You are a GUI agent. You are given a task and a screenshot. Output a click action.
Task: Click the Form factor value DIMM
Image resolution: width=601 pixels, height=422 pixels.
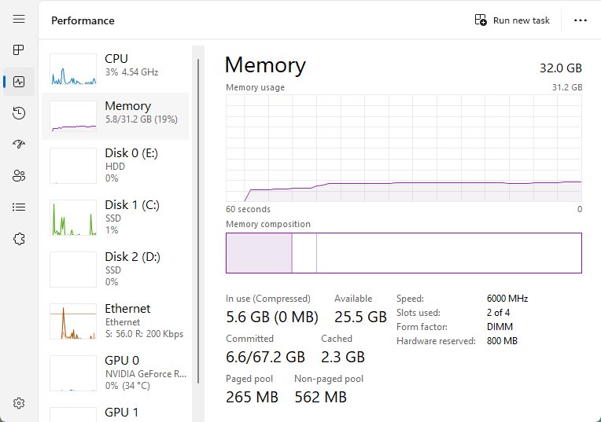pyautogui.click(x=500, y=327)
